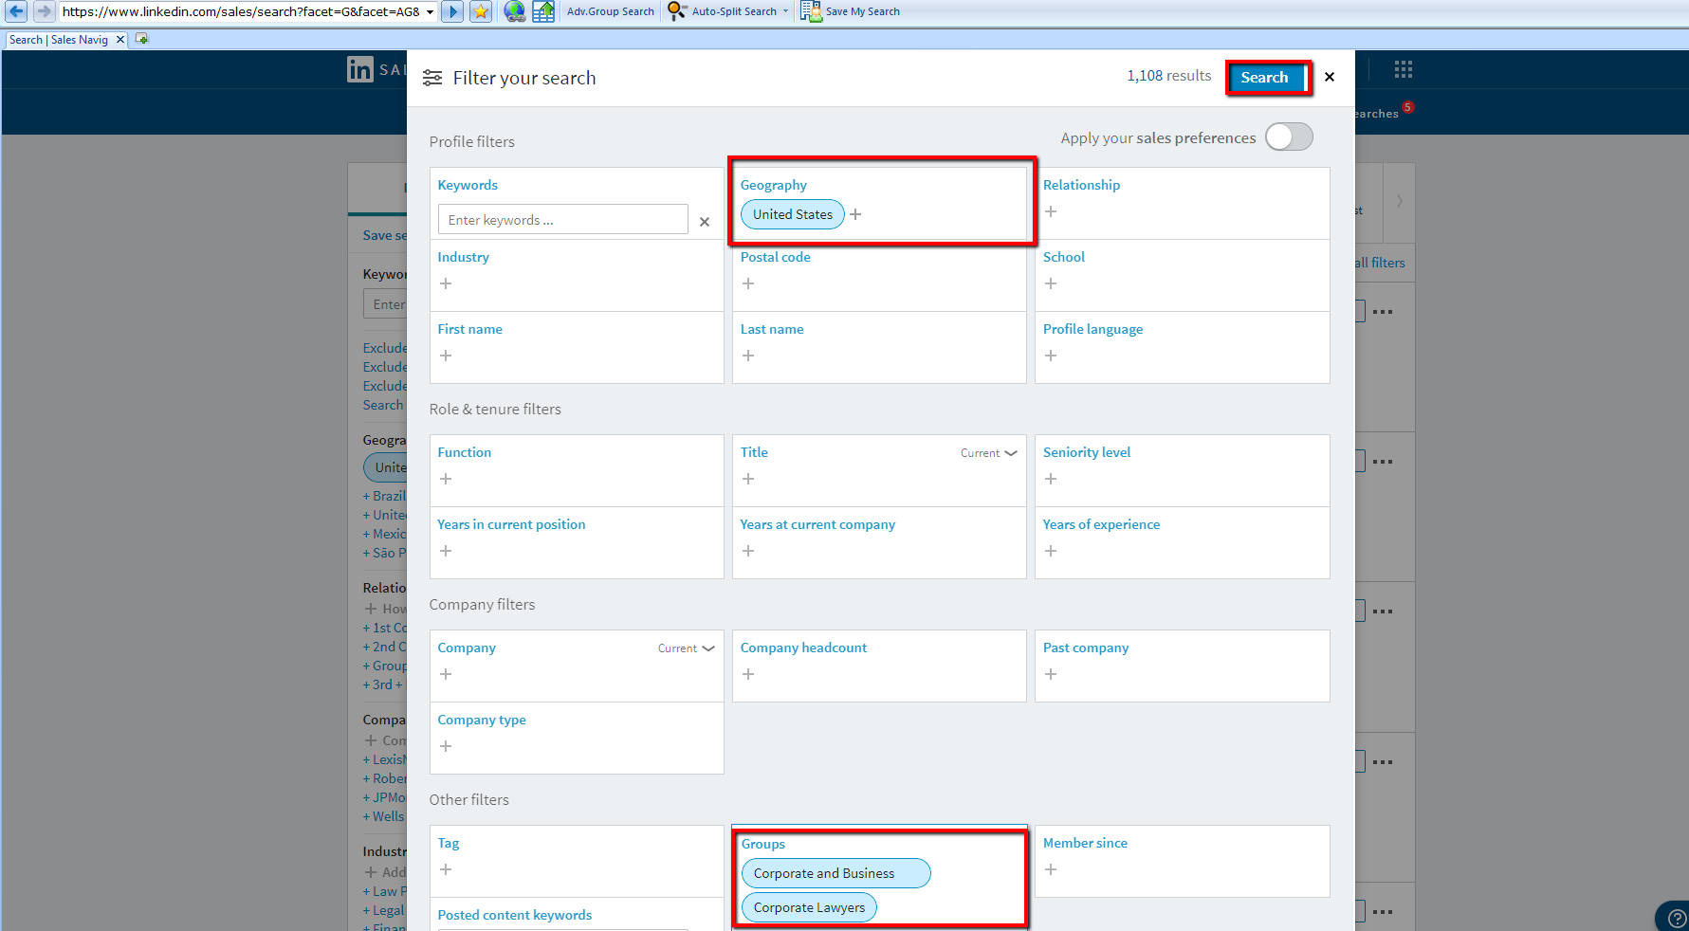Open the Title Current dropdown
Image resolution: width=1689 pixels, height=931 pixels.
[989, 453]
